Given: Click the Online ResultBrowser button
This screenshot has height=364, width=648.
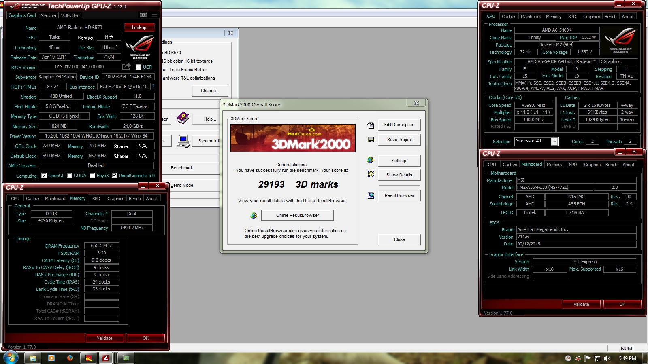Looking at the screenshot, I should pyautogui.click(x=298, y=215).
